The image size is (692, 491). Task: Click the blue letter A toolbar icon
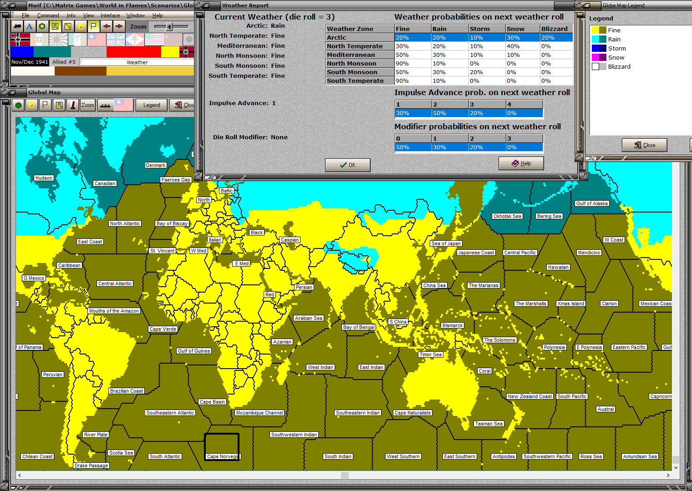(x=30, y=26)
